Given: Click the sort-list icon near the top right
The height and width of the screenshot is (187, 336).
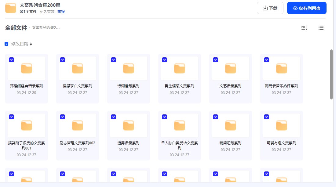Looking at the screenshot, I should [x=304, y=28].
